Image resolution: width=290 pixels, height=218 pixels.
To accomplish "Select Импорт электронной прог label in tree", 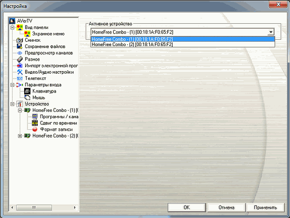I will tap(51, 65).
